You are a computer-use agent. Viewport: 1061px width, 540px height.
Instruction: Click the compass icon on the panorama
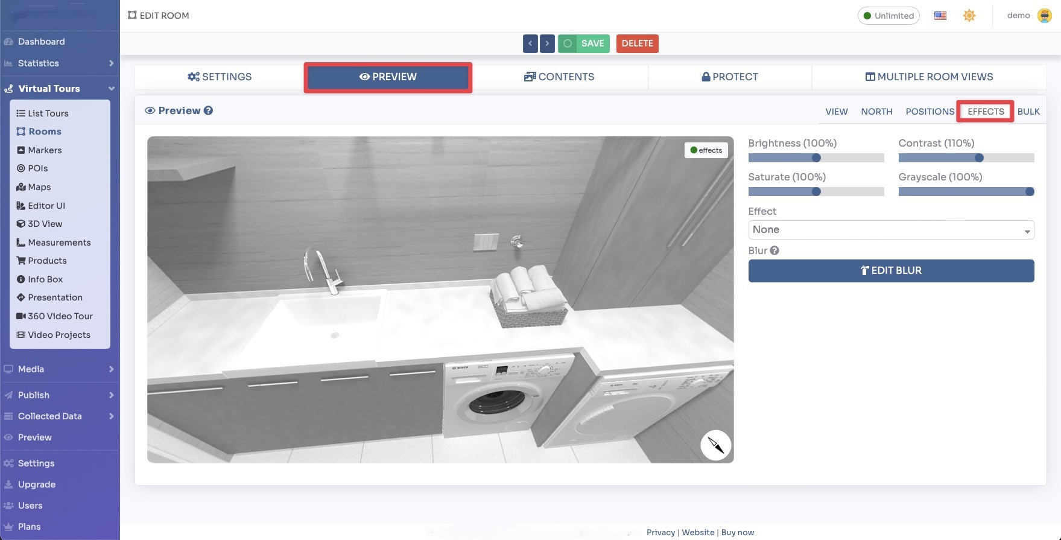click(716, 445)
